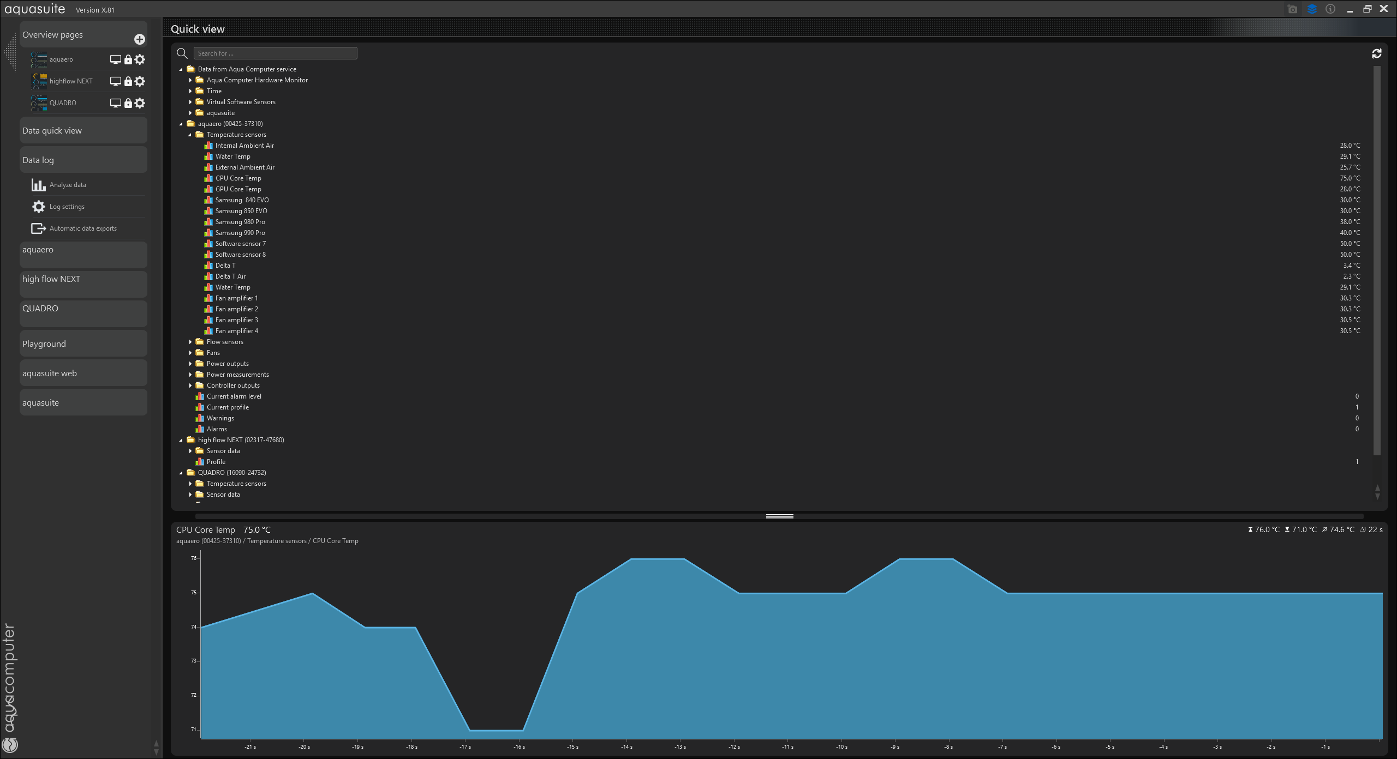Click the Delta T Air sensor icon
This screenshot has width=1397, height=759.
pos(208,276)
